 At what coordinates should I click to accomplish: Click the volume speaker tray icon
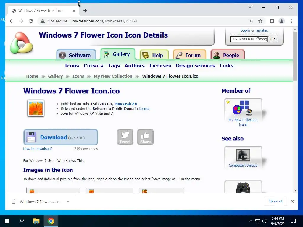pyautogui.click(x=265, y=221)
